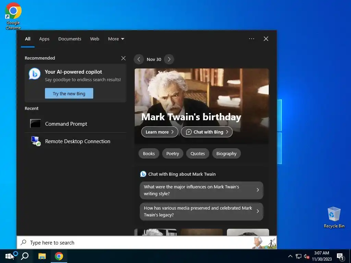Click the Bing chat icon beside Mark Twain heading

[x=143, y=174]
